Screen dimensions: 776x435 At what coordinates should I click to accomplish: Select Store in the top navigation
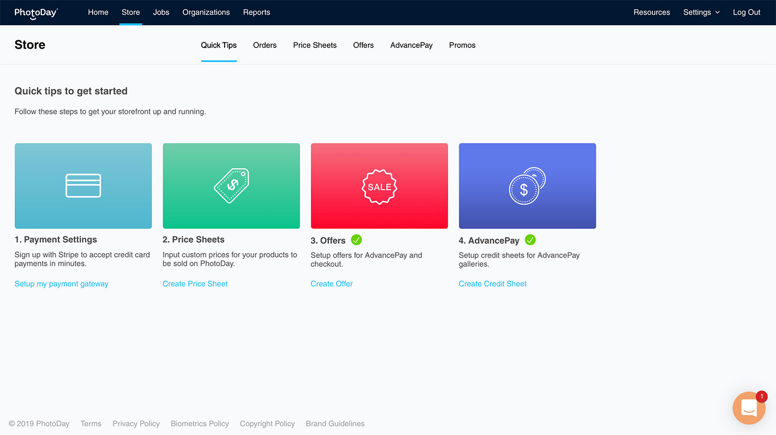coord(130,13)
